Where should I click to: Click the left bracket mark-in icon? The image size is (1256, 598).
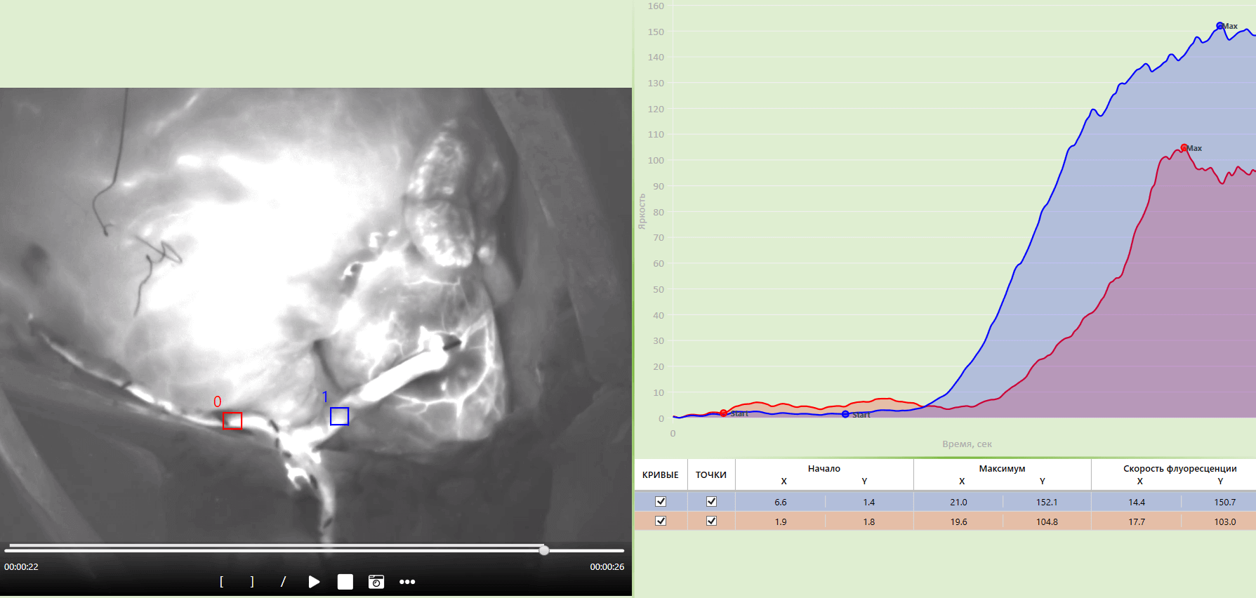(222, 582)
